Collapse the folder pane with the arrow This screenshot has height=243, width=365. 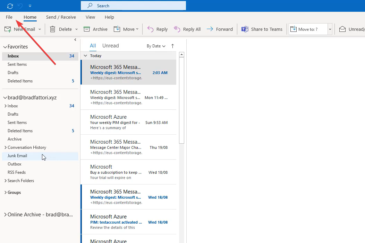[75, 40]
